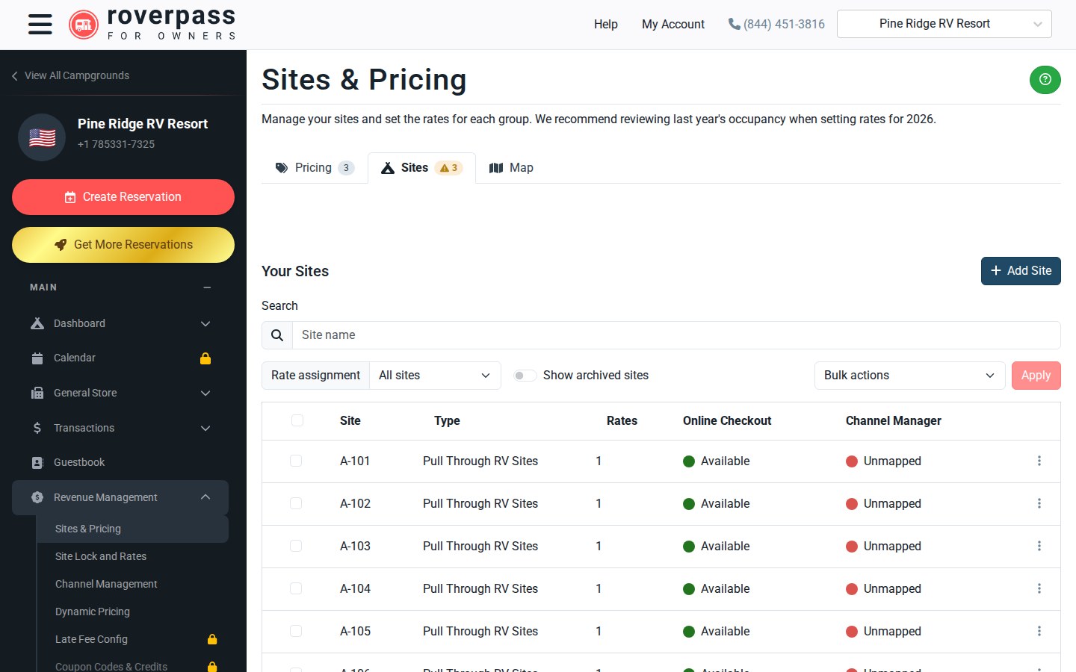Open row options for site A-101
The image size is (1076, 672).
point(1039,461)
